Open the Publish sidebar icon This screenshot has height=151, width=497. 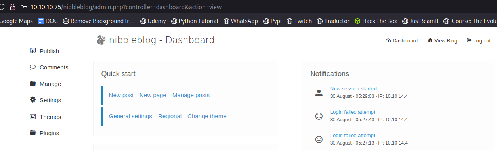pyautogui.click(x=33, y=51)
